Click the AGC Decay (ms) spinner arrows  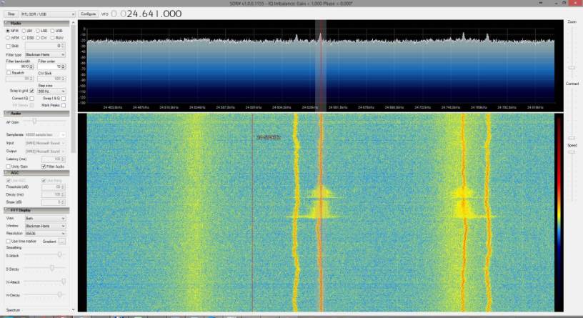point(63,195)
